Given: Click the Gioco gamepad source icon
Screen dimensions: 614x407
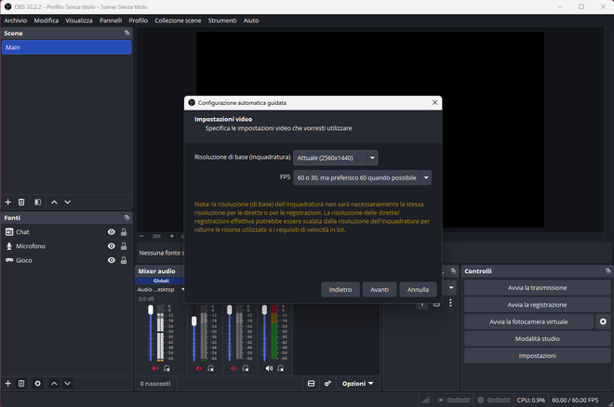Looking at the screenshot, I should click(9, 260).
